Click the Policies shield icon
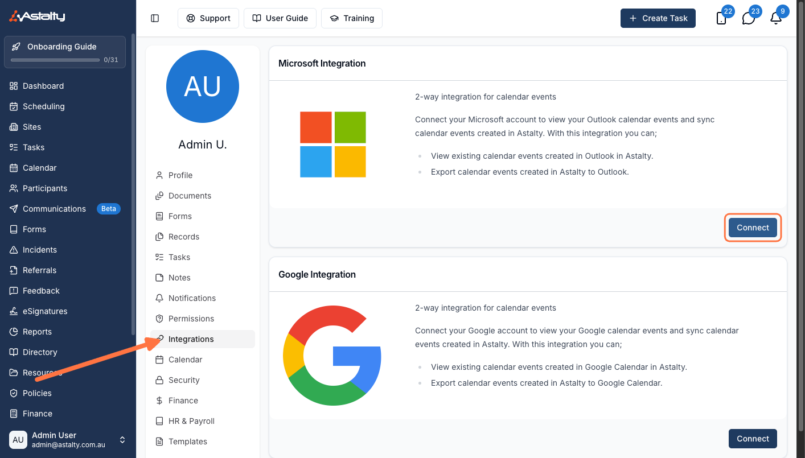This screenshot has width=805, height=458. coord(14,393)
